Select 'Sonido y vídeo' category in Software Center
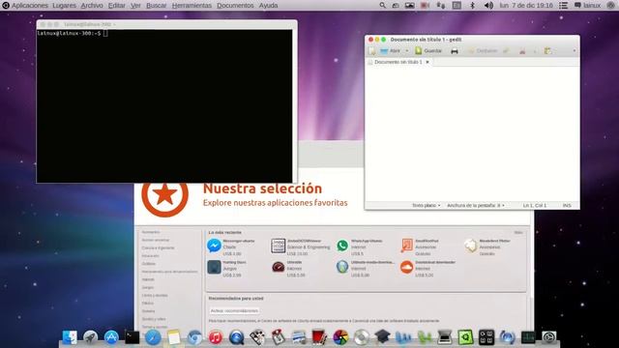 click(154, 319)
